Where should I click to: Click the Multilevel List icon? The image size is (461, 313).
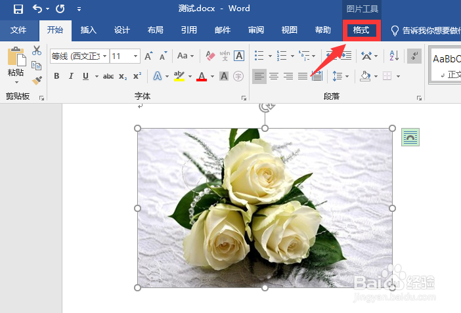(304, 56)
